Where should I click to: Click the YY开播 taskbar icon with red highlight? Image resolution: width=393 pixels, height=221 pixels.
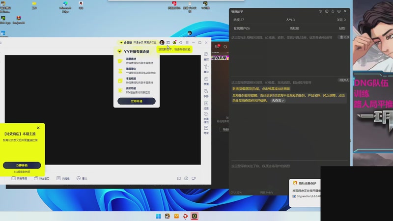tap(195, 216)
